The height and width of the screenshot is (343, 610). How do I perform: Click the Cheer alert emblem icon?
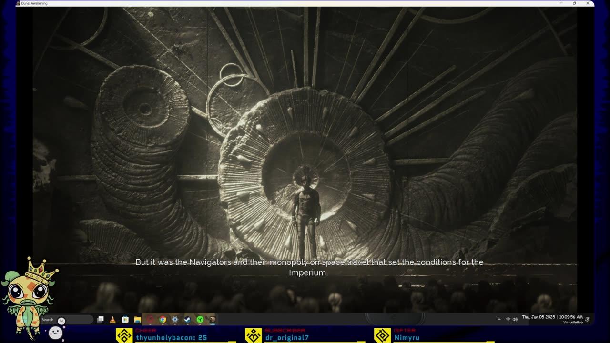[x=124, y=335]
